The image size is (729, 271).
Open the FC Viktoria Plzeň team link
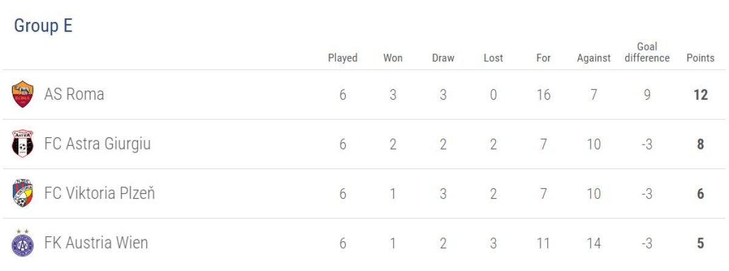point(100,194)
